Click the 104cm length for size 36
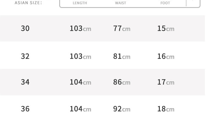 point(80,109)
